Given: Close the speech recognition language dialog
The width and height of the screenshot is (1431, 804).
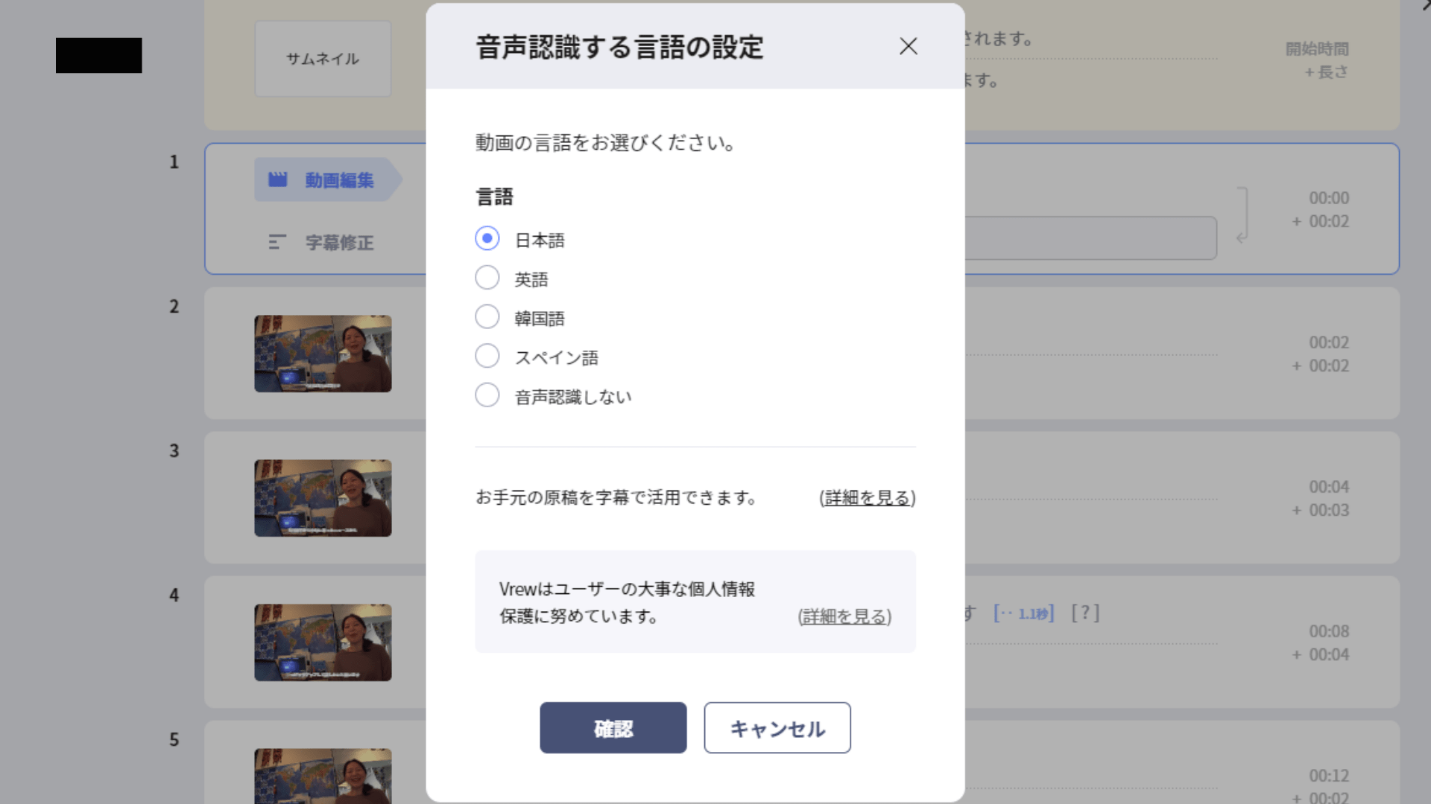Looking at the screenshot, I should tap(908, 46).
